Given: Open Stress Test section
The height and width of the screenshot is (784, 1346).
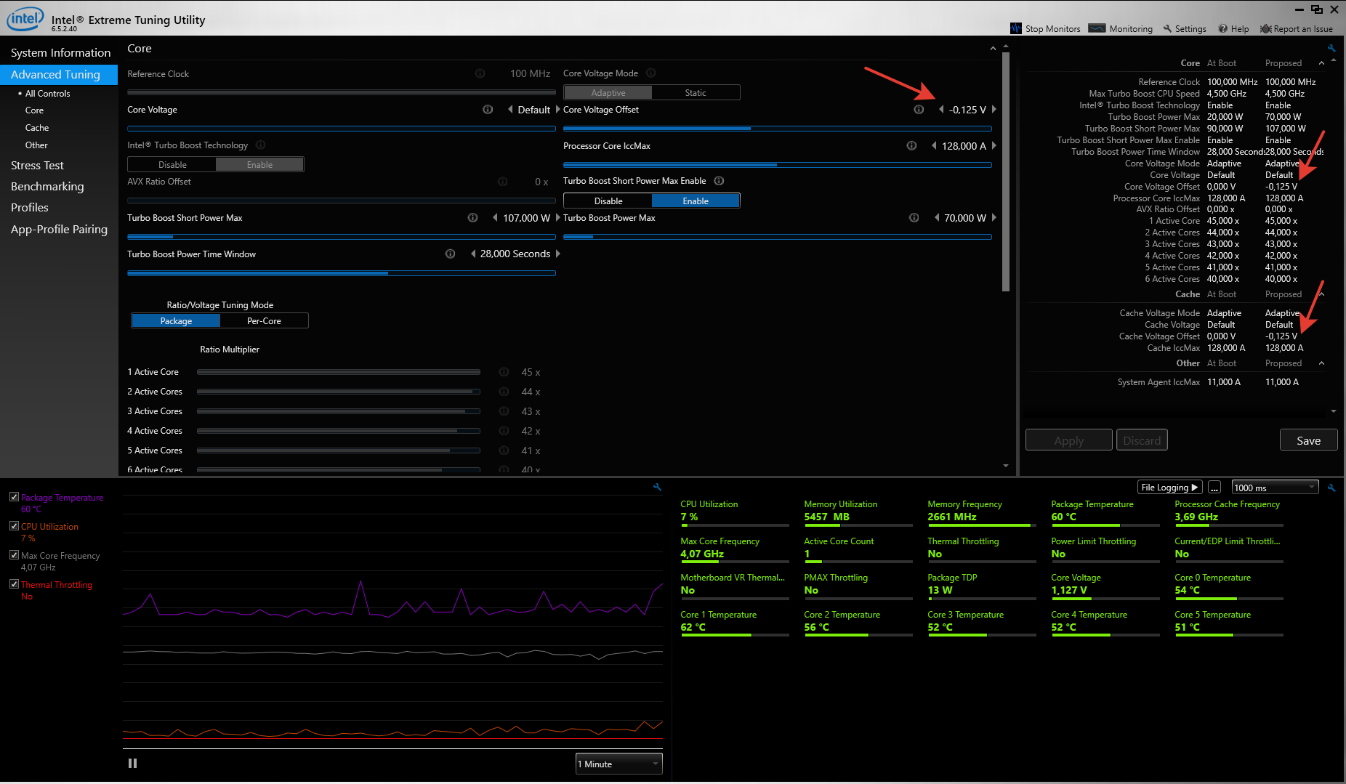Looking at the screenshot, I should (37, 166).
